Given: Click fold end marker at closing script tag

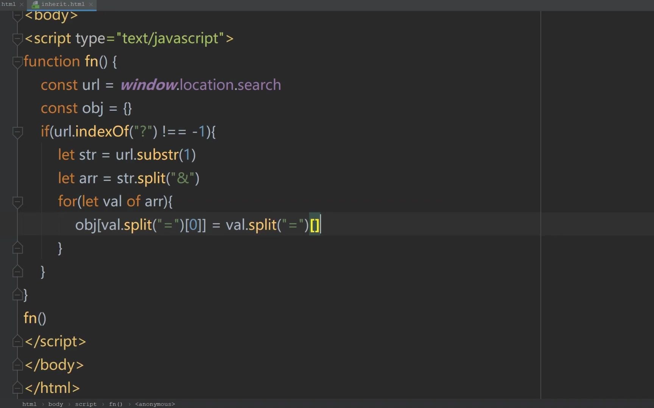Looking at the screenshot, I should point(17,342).
